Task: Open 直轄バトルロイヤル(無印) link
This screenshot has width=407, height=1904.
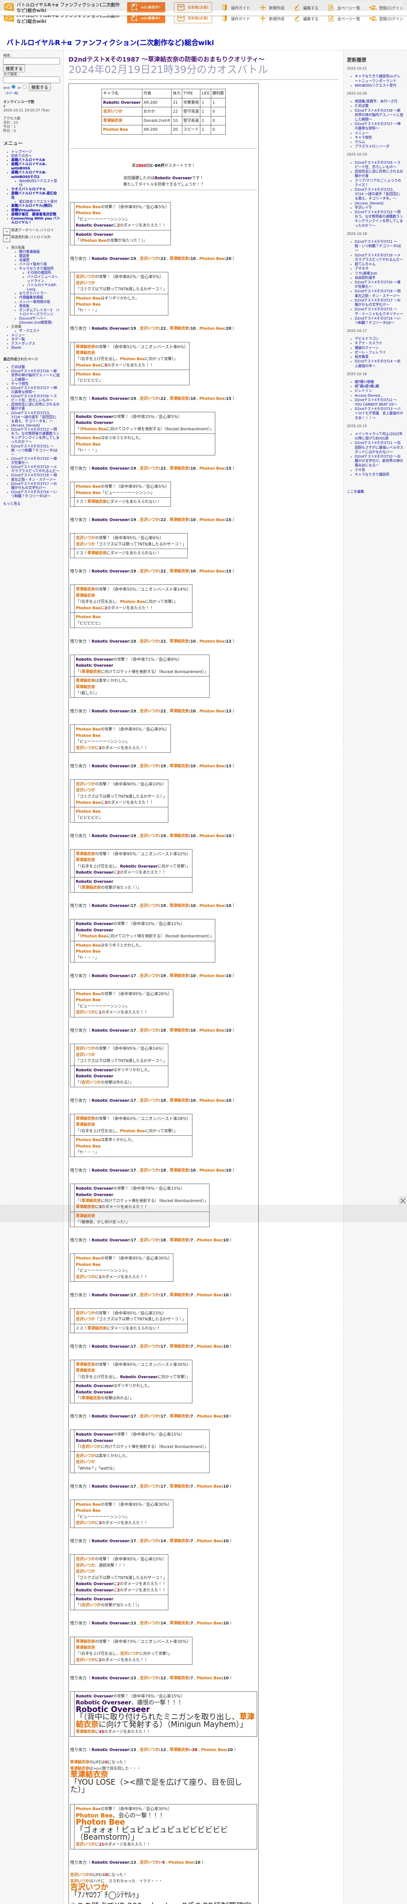Action: (x=32, y=206)
